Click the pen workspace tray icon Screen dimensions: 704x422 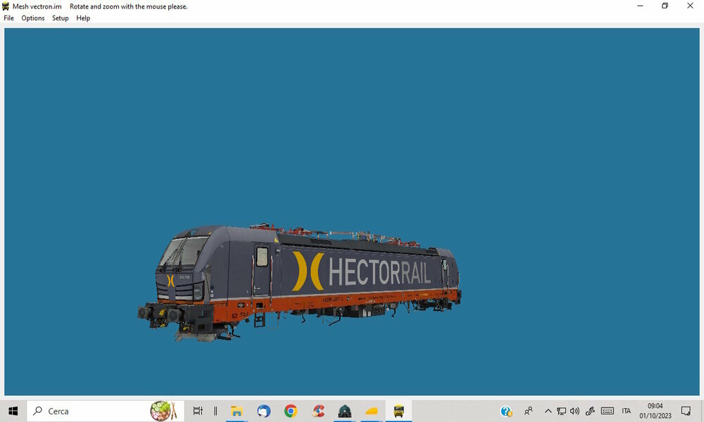pyautogui.click(x=590, y=411)
